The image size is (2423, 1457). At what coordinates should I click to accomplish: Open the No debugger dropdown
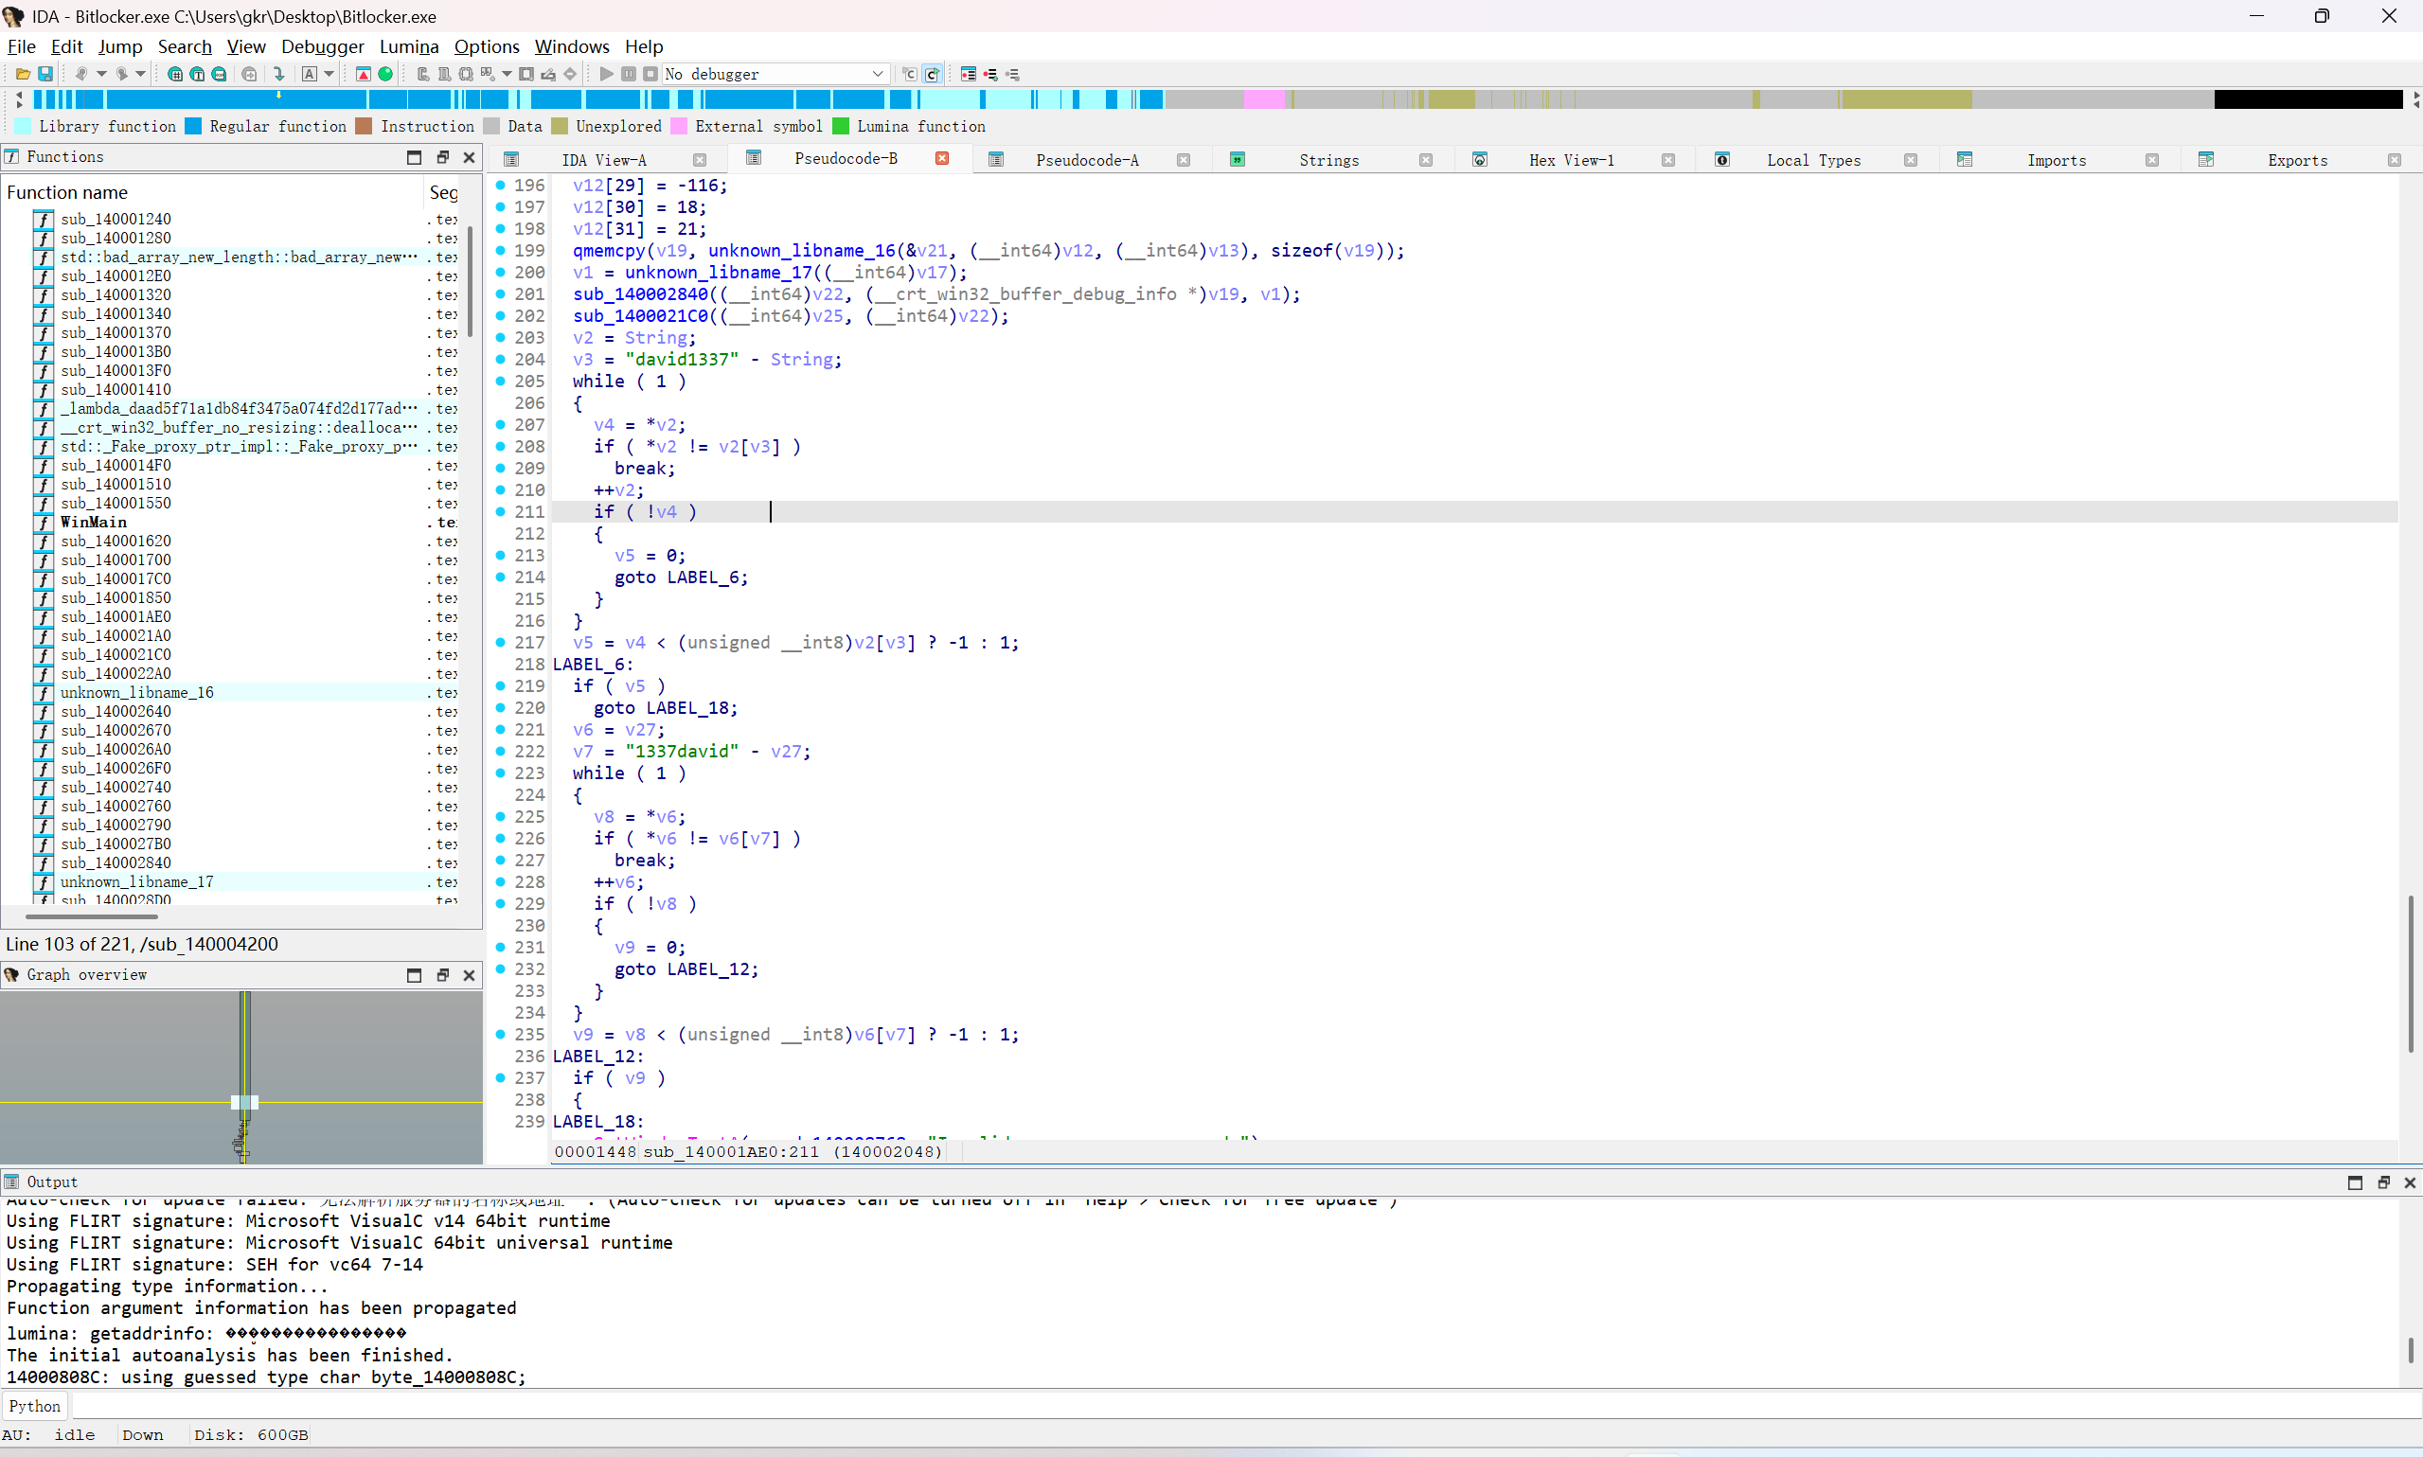877,74
